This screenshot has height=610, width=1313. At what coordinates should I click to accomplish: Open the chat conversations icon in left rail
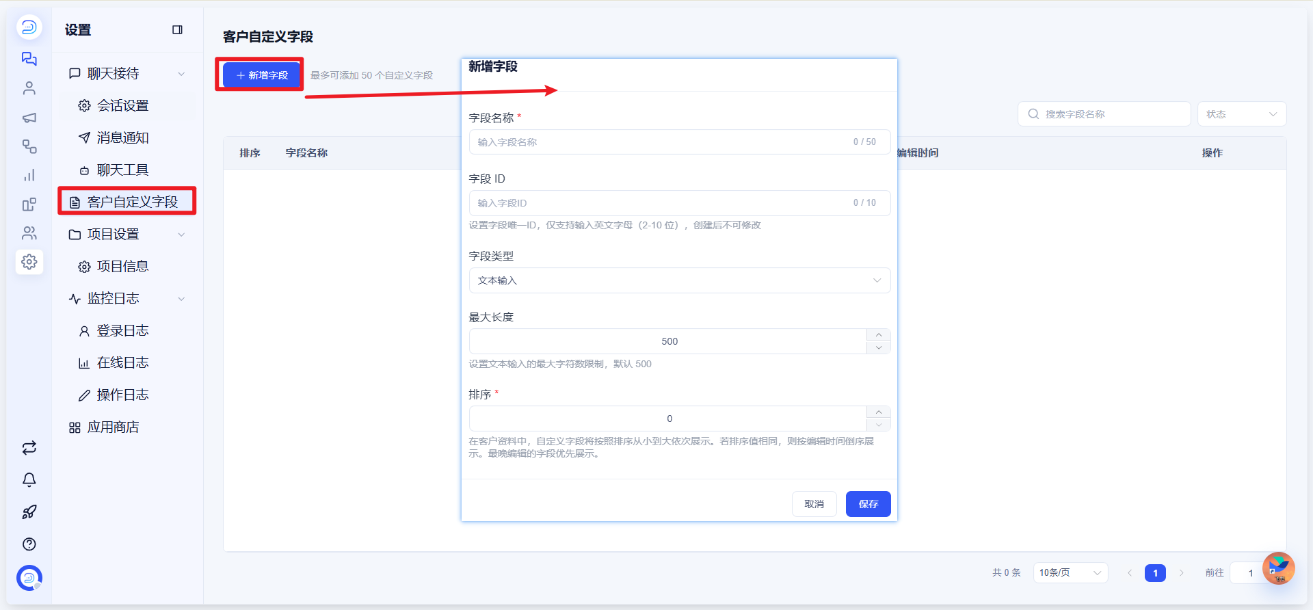click(x=29, y=59)
